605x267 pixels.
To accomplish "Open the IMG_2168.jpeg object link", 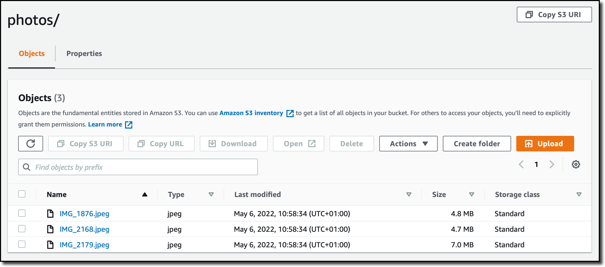I will pos(85,229).
